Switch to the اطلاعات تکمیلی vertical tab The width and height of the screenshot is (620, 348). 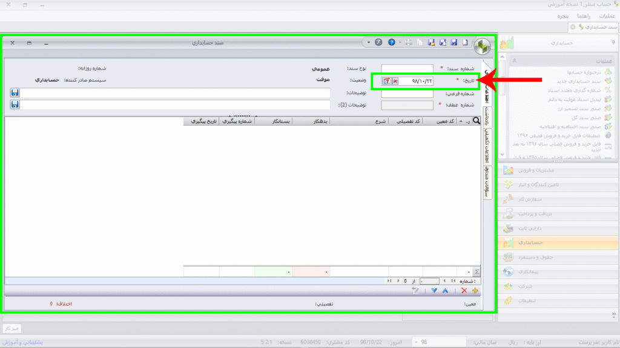click(487, 146)
